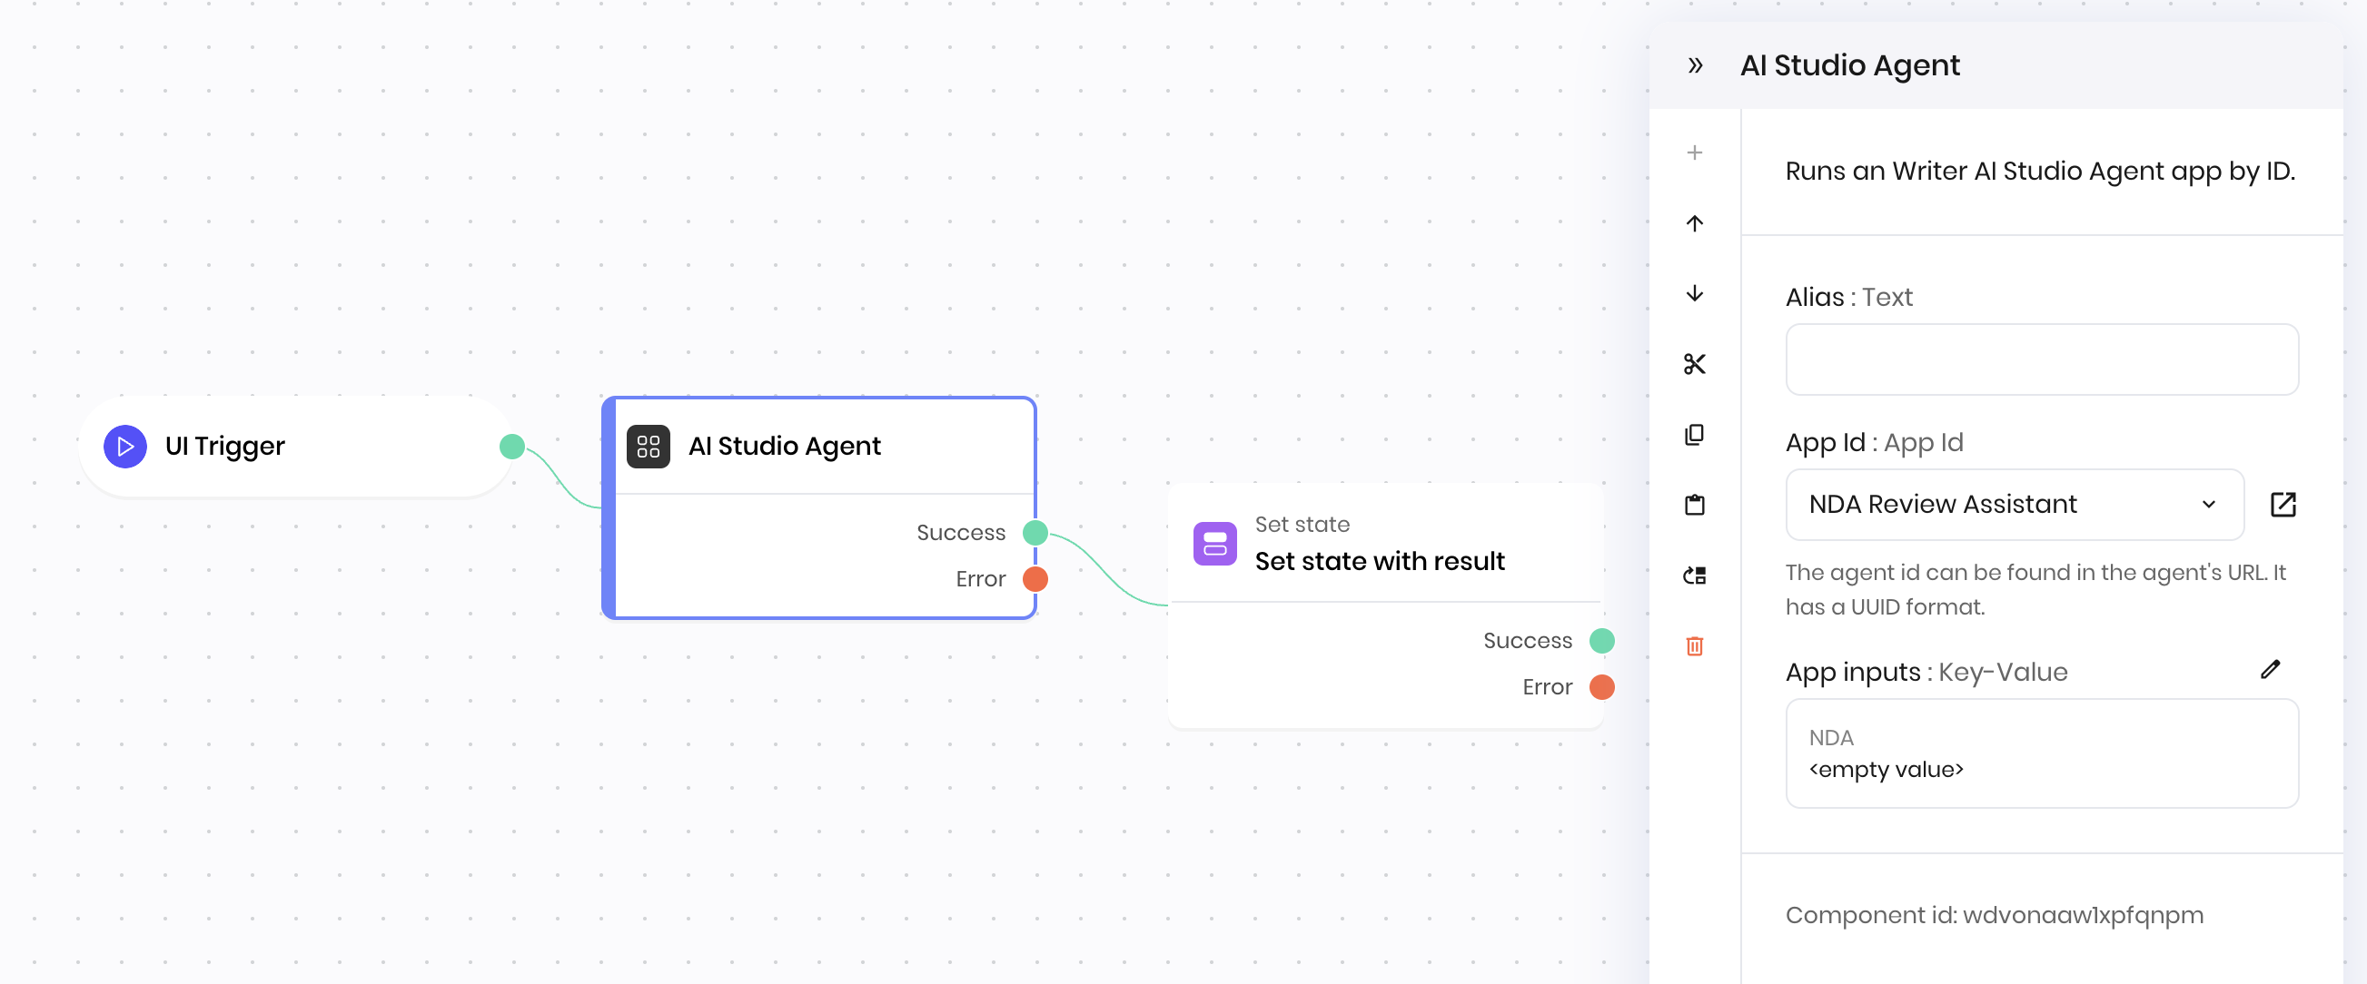Collapse the settings panel with the double-chevron icon
The height and width of the screenshot is (984, 2367).
[1695, 65]
